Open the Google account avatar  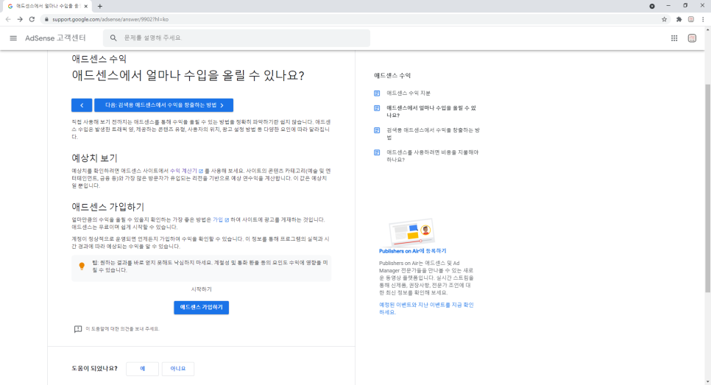[x=692, y=38]
